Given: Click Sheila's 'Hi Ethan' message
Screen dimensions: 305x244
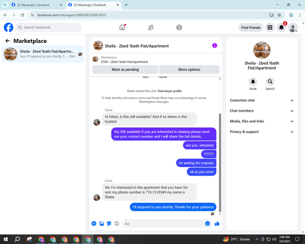Looking at the screenshot, I should pyautogui.click(x=149, y=119).
